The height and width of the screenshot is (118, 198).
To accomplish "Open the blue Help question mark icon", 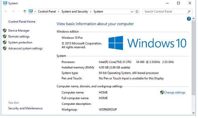I will pos(189,19).
